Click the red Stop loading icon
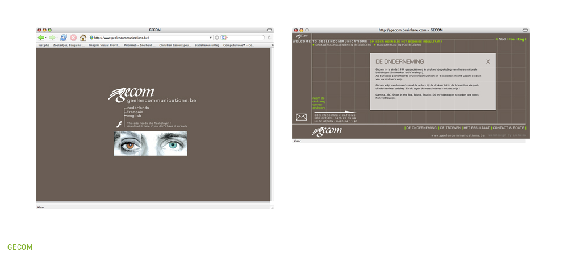The width and height of the screenshot is (568, 256). click(73, 38)
